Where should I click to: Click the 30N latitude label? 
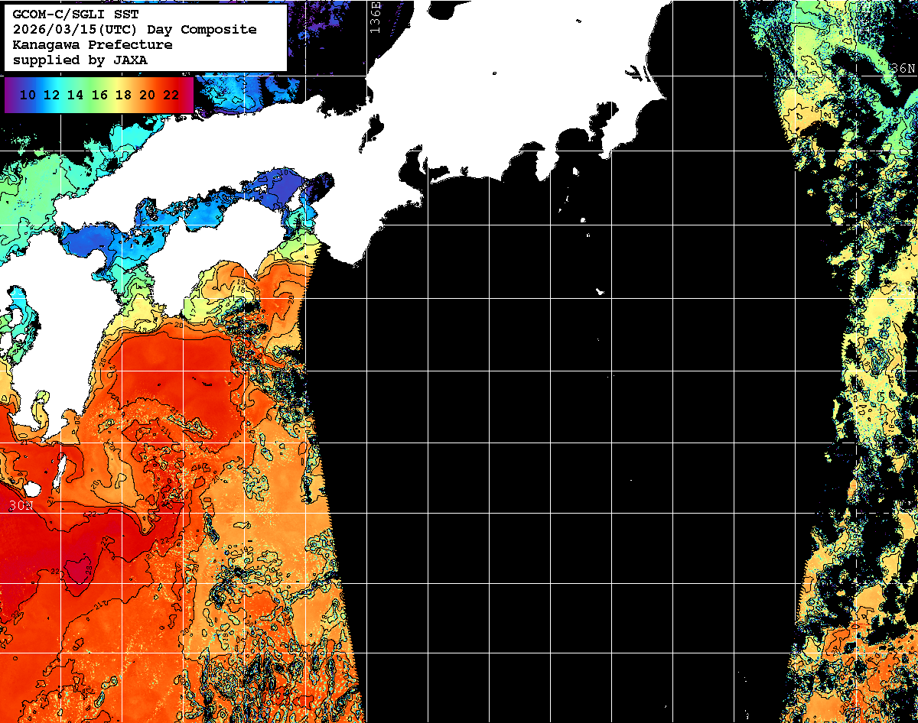(x=21, y=506)
